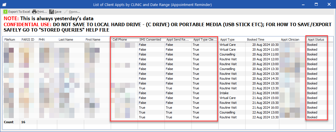Click the SMS Consented column header
This screenshot has height=132, width=336.
(x=150, y=40)
